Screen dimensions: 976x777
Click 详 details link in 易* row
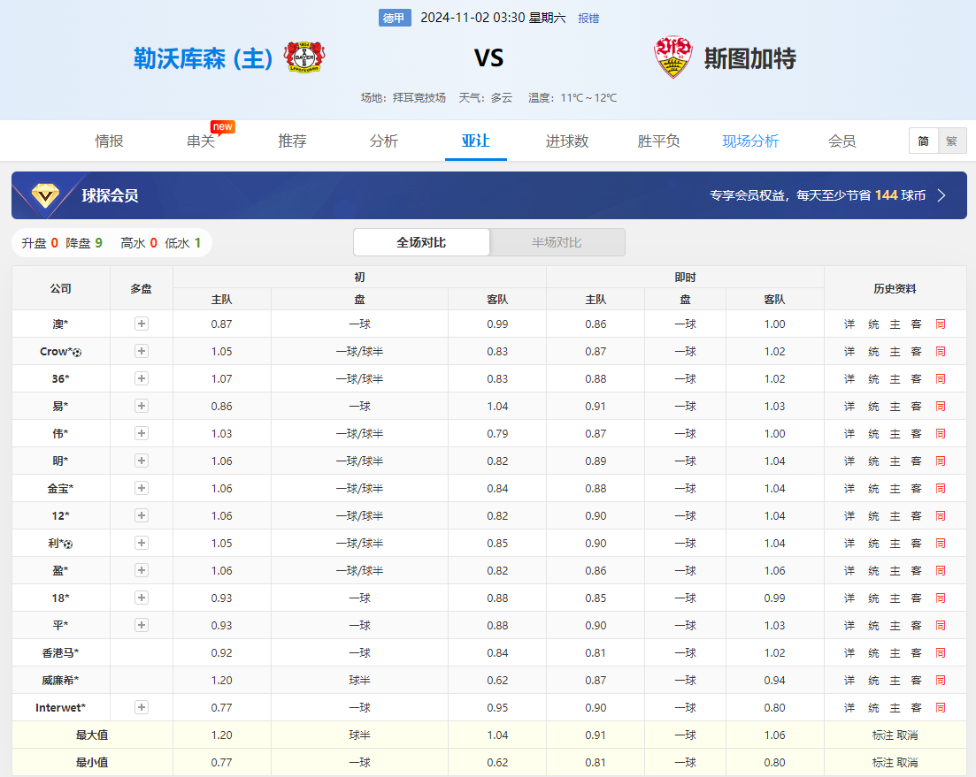point(849,407)
